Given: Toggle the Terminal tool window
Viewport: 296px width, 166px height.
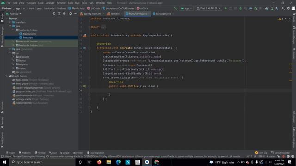Looking at the screenshot, I should coord(40,153).
